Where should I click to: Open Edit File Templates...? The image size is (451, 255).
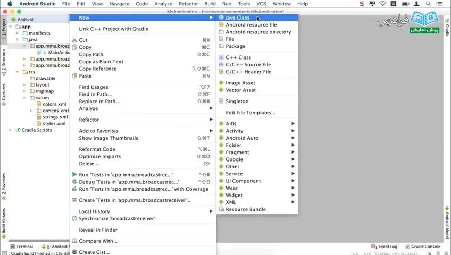250,113
